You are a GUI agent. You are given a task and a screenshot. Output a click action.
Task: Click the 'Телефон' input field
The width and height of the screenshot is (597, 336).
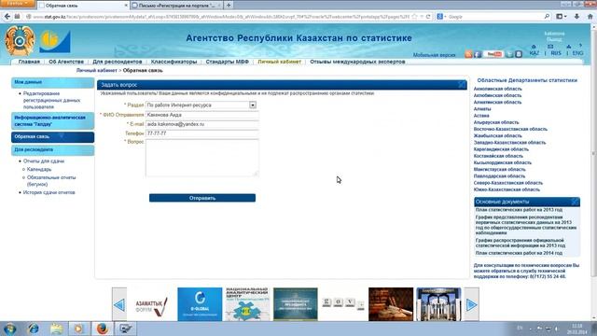[202, 133]
